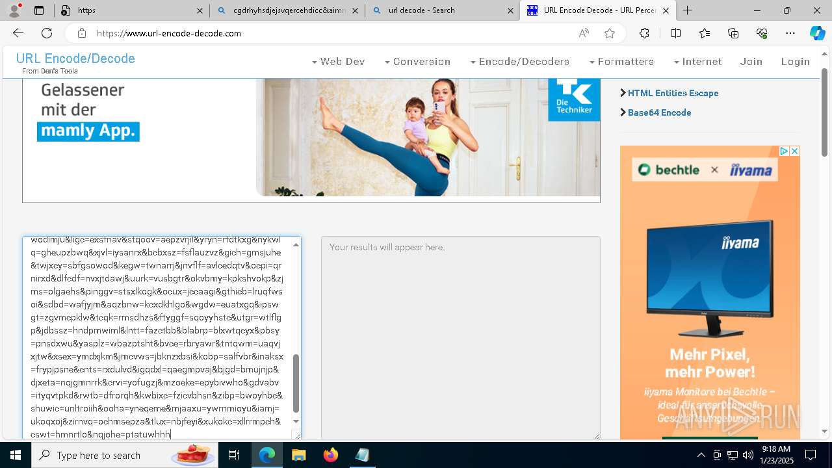This screenshot has height=468, width=832.
Task: Open the Login link
Action: [796, 62]
